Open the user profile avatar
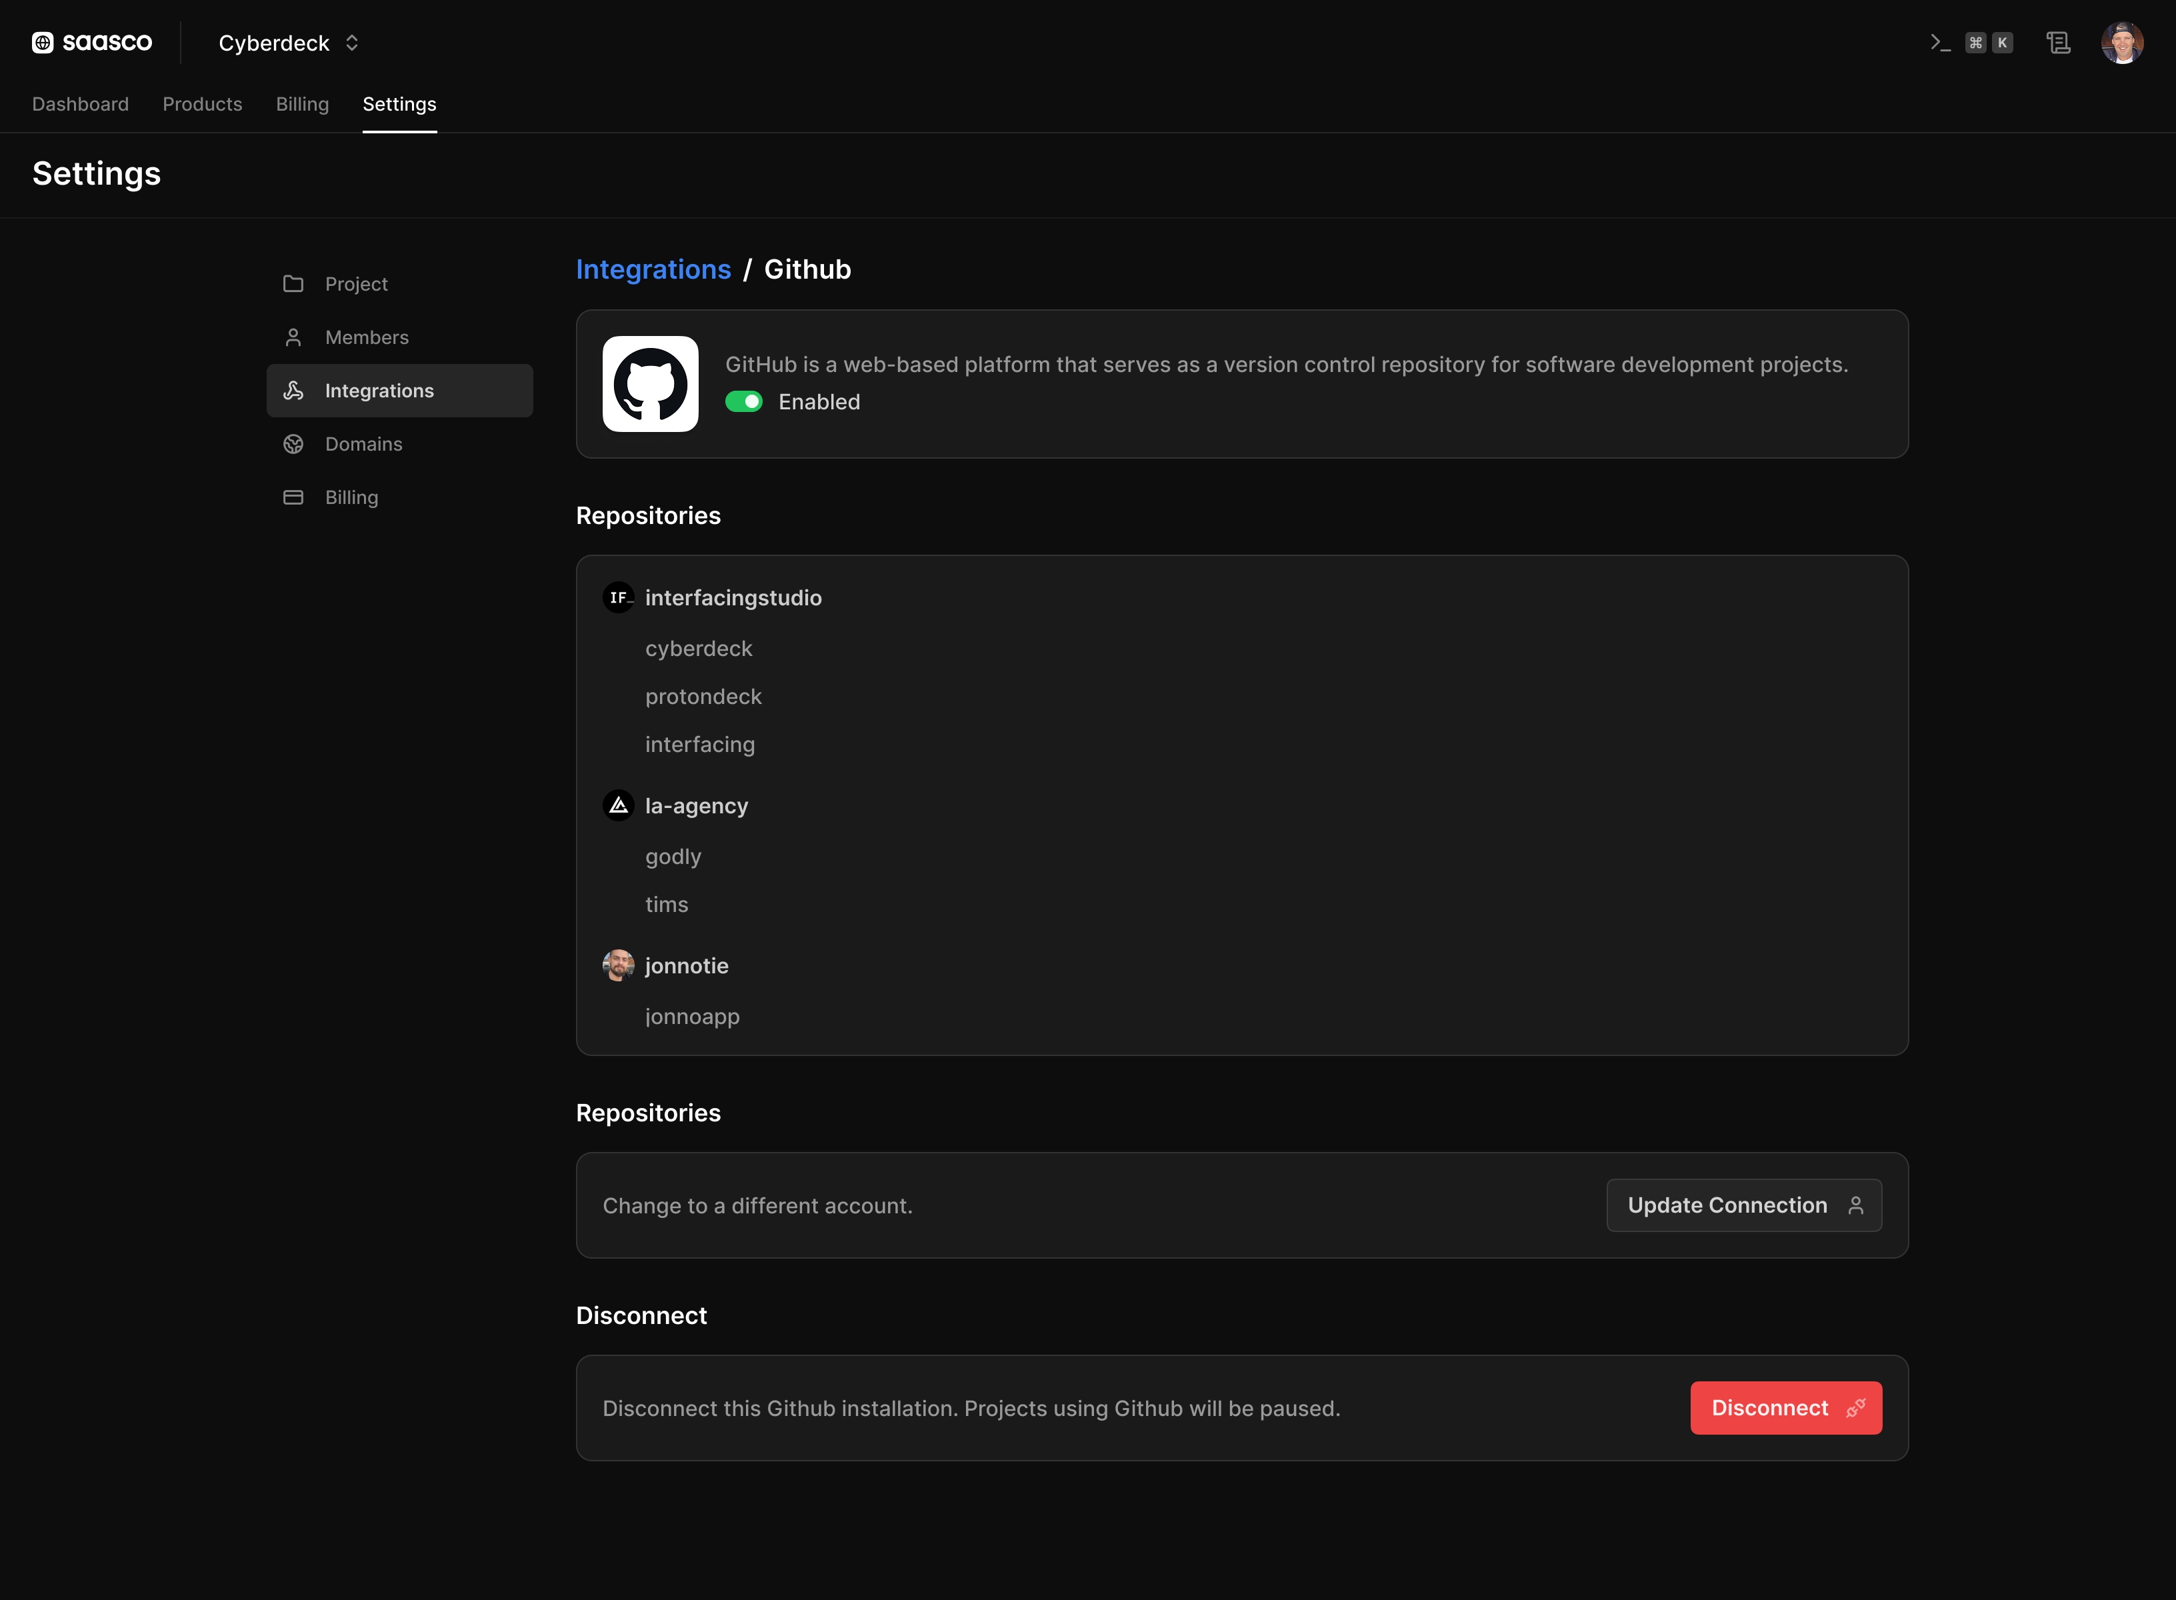The image size is (2176, 1600). (2122, 43)
